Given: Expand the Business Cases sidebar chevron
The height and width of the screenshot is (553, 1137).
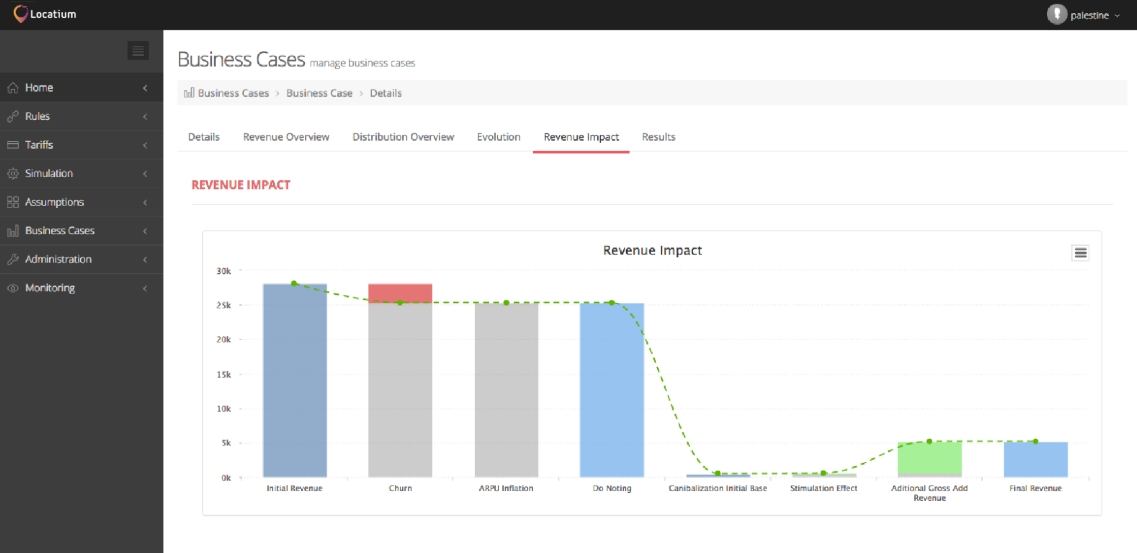Looking at the screenshot, I should pos(145,231).
